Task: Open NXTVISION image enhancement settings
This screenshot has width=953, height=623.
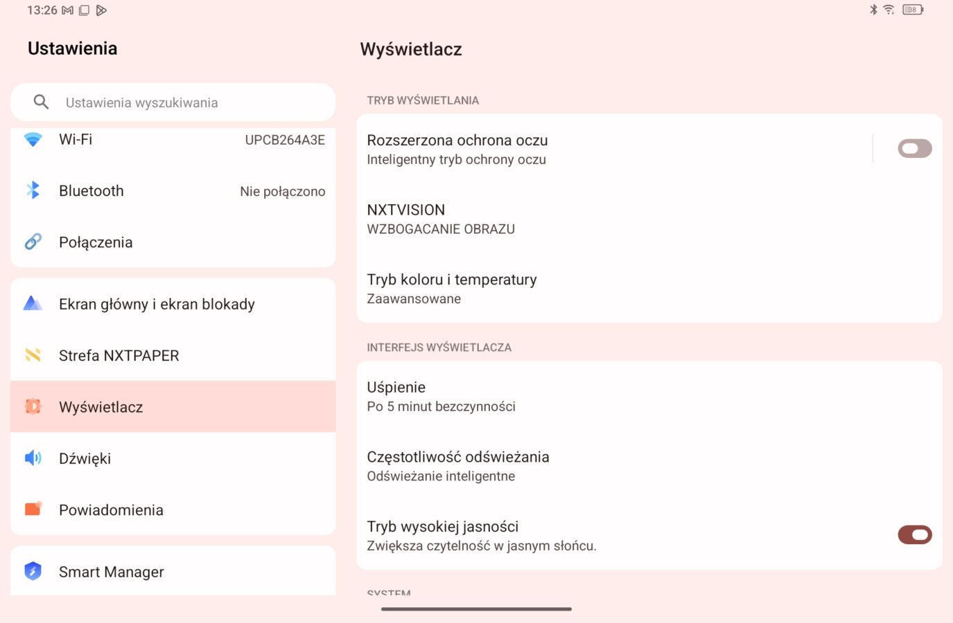Action: [x=649, y=219]
